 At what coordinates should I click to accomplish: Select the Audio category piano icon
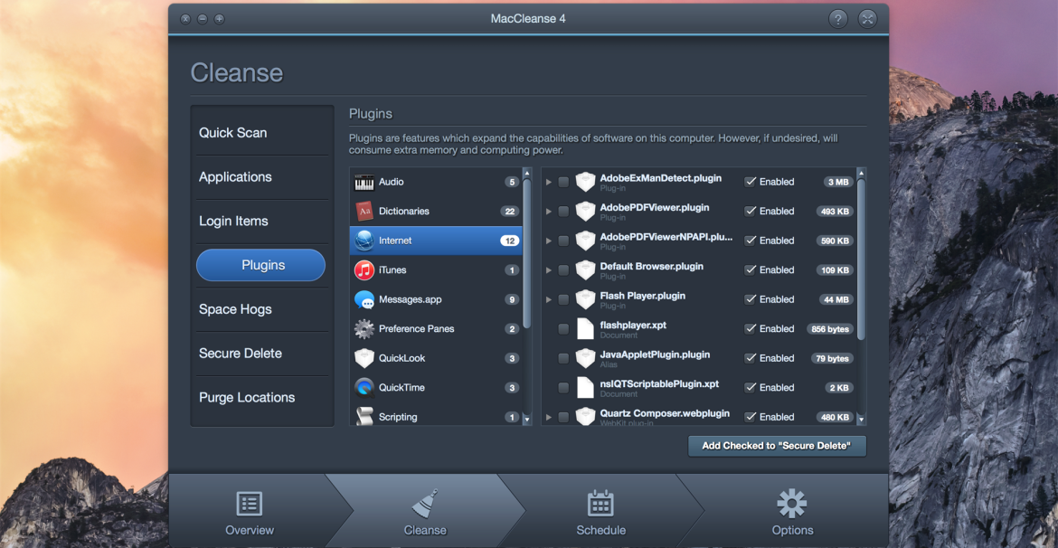pyautogui.click(x=364, y=183)
